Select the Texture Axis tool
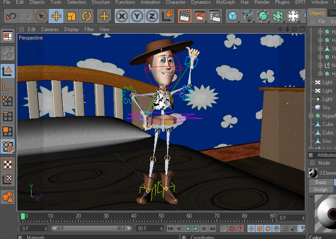 [x=8, y=179]
